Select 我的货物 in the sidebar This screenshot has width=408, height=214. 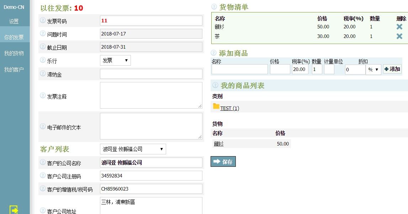click(15, 53)
